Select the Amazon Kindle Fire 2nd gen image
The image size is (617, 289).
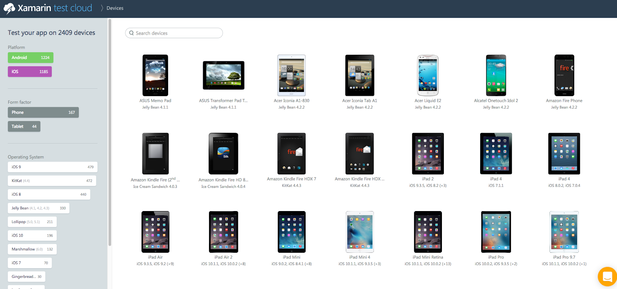155,154
